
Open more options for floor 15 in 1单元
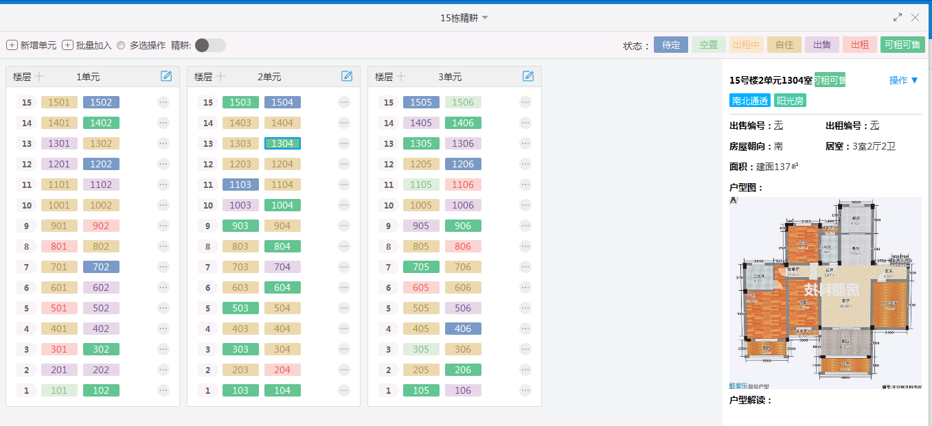(163, 102)
